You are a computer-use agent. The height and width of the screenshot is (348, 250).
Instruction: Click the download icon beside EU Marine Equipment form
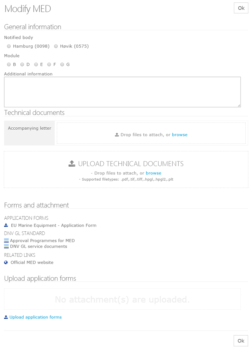pyautogui.click(x=6, y=225)
